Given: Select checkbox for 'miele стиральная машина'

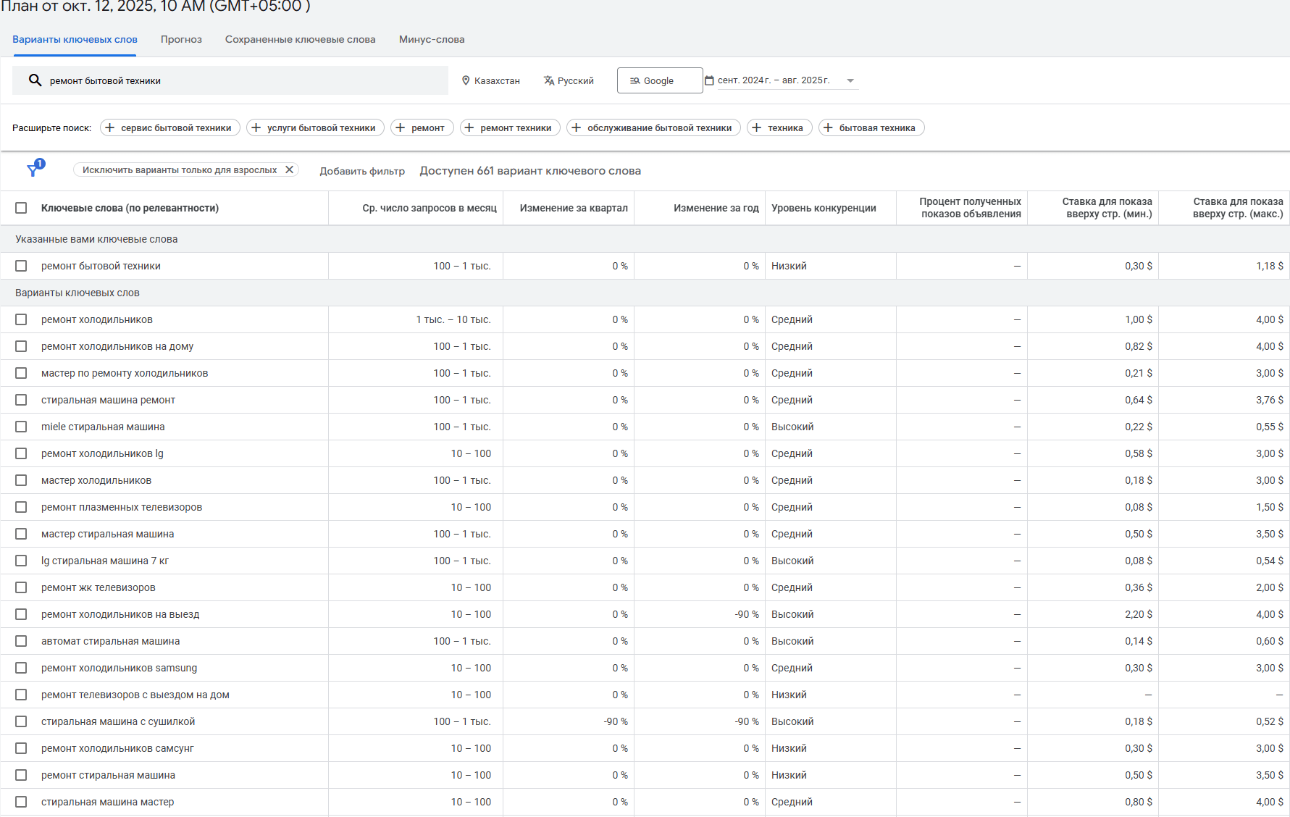Looking at the screenshot, I should tap(21, 427).
